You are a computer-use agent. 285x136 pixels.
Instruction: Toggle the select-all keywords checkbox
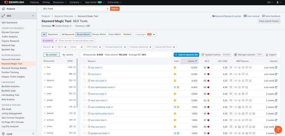(84, 61)
